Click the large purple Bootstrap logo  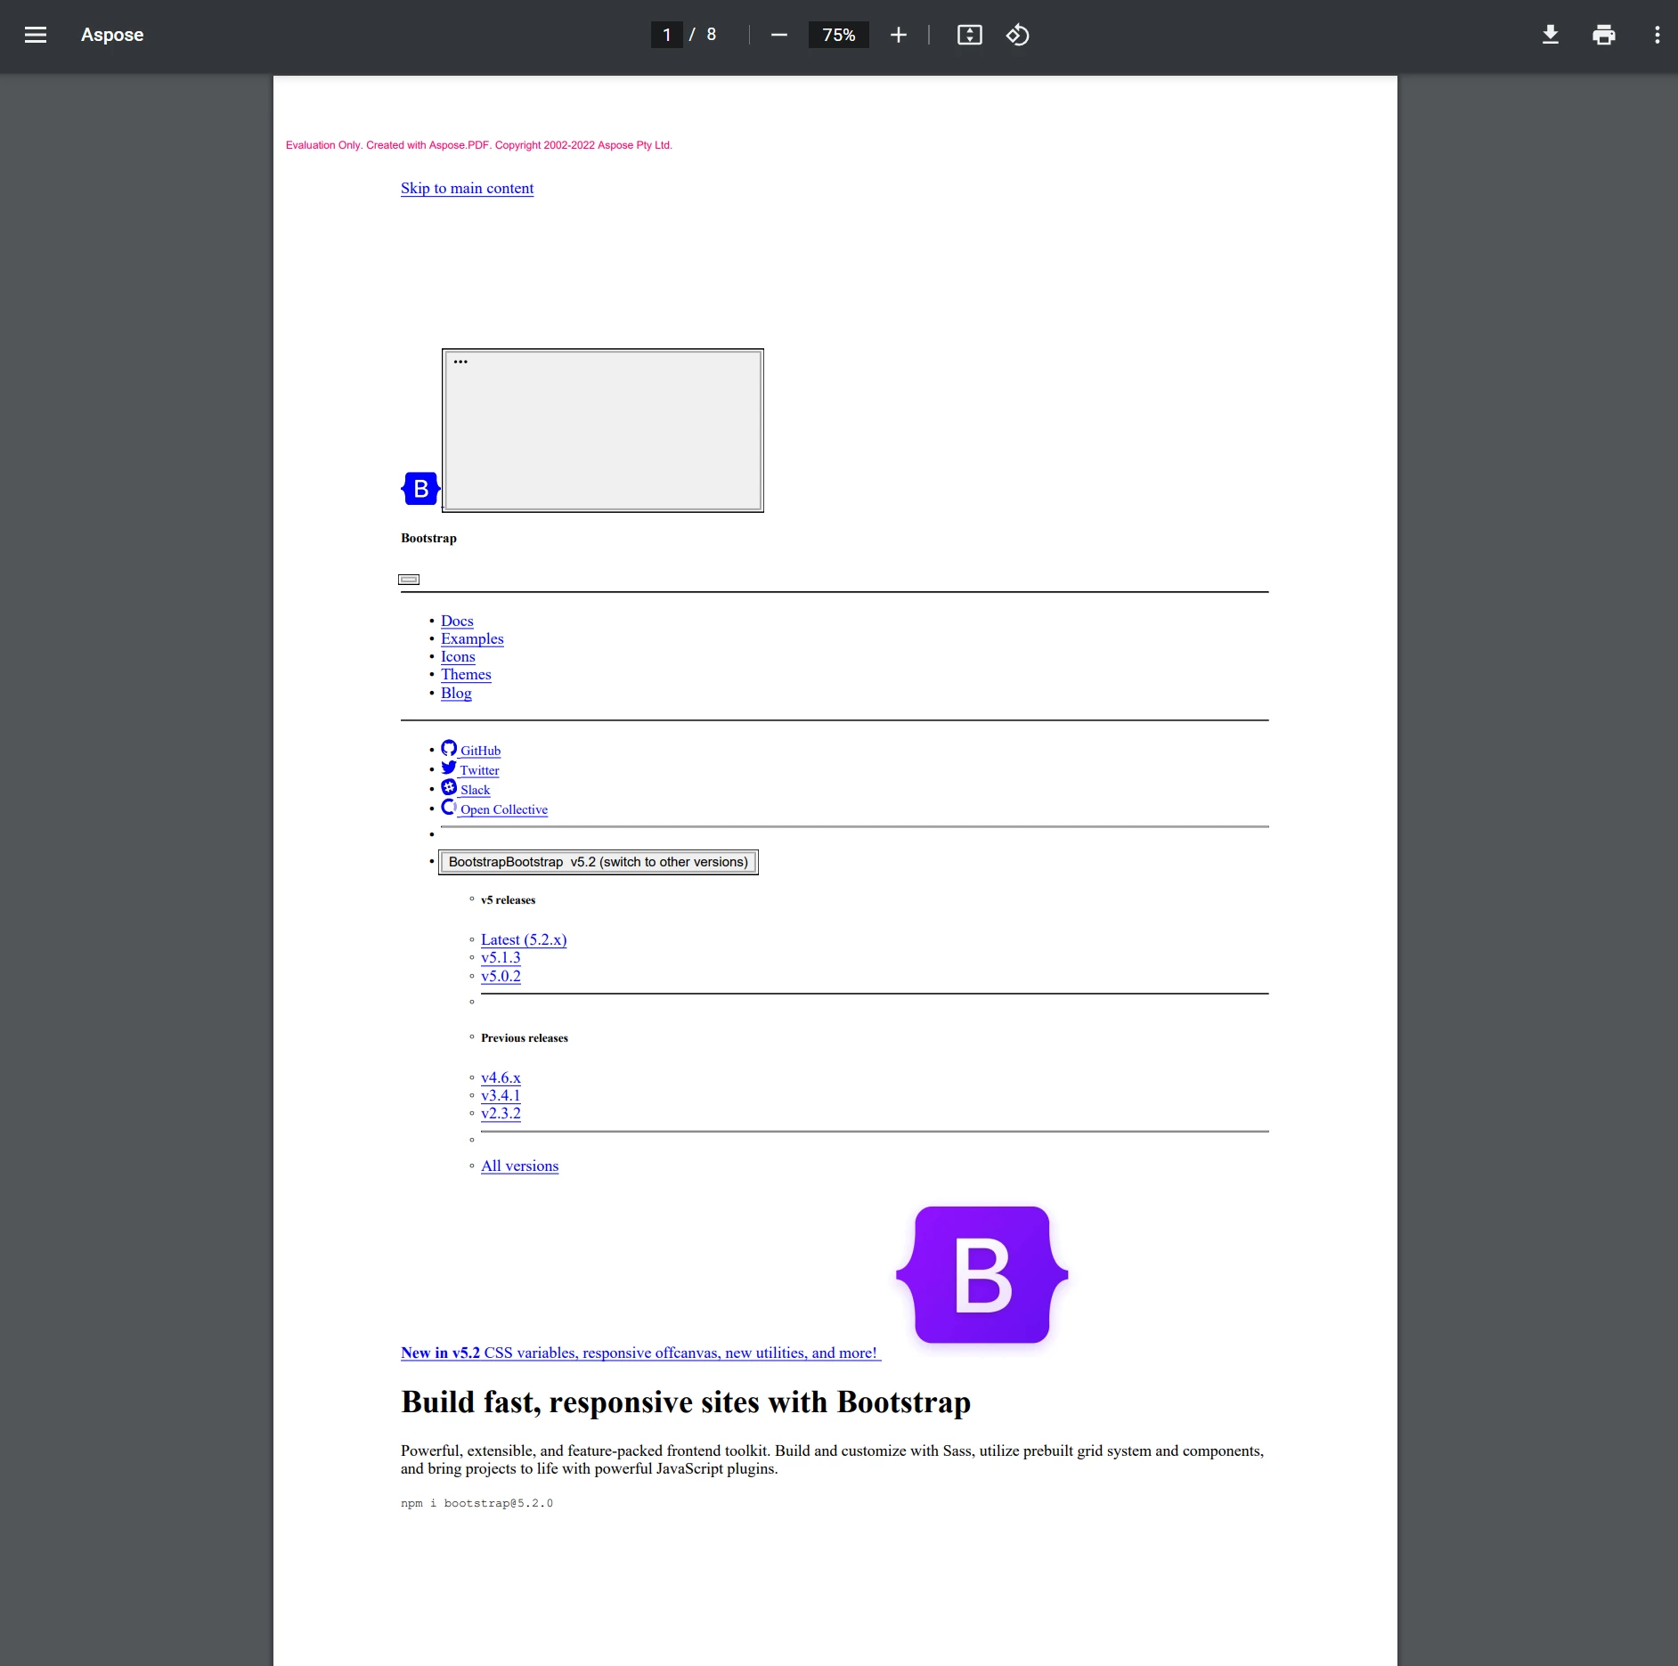click(982, 1275)
